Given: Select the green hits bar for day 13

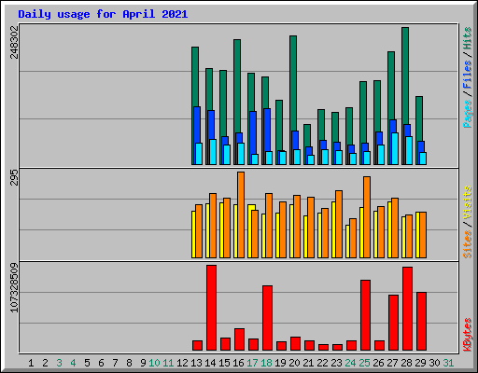Looking at the screenshot, I should click(195, 76).
